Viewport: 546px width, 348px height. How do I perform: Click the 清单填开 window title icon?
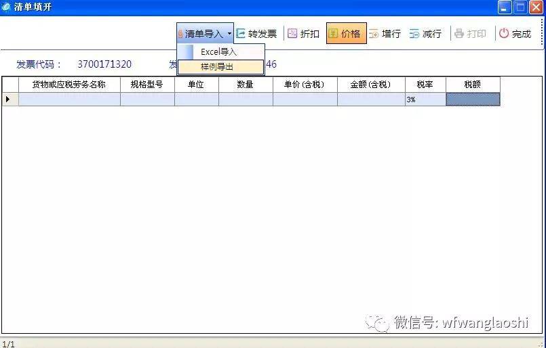point(6,7)
